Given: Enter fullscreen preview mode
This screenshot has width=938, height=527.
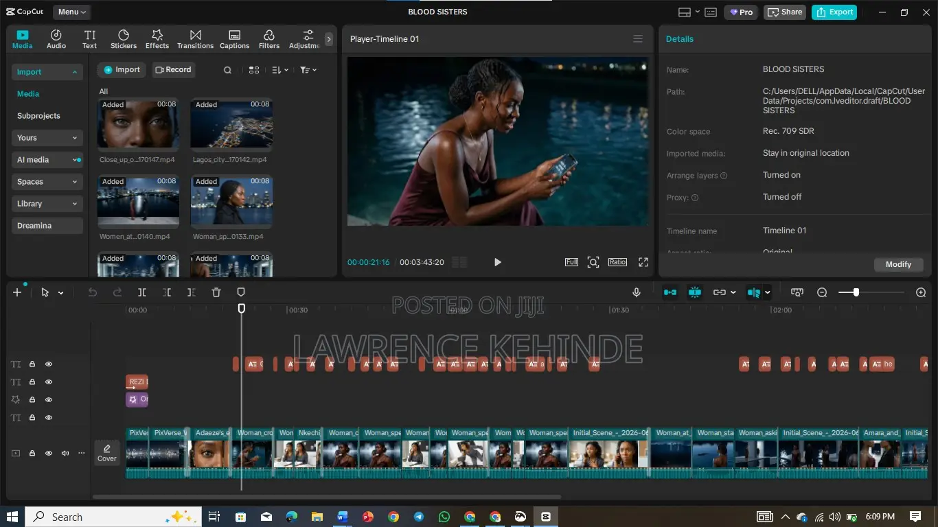Looking at the screenshot, I should (x=643, y=262).
